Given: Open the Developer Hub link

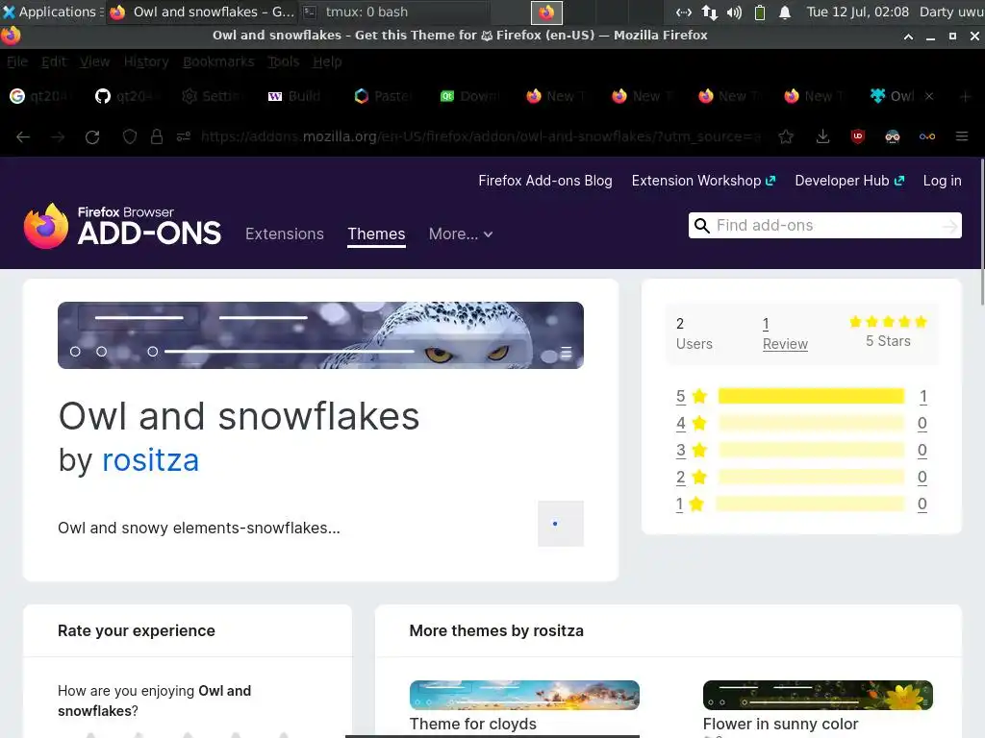Looking at the screenshot, I should (x=849, y=181).
